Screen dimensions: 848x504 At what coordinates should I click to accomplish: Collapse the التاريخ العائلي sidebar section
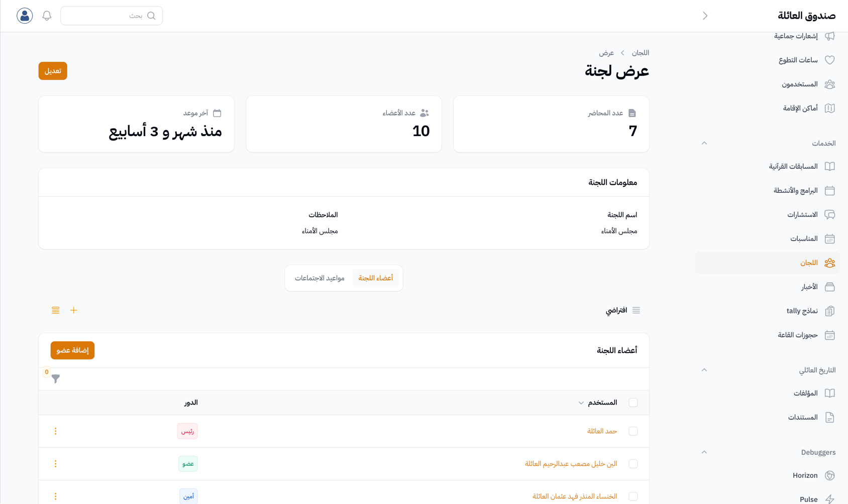click(704, 370)
